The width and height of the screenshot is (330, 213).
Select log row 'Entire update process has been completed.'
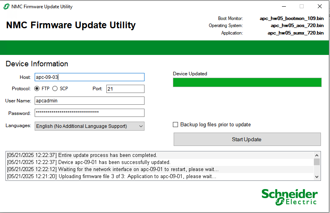click(160, 155)
